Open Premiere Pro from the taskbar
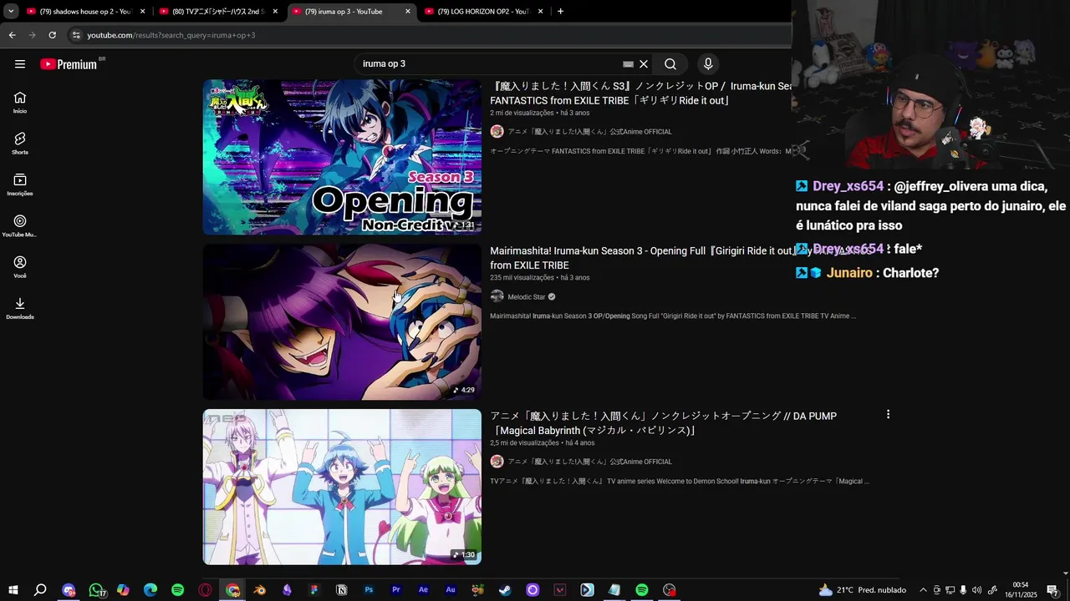Image resolution: width=1070 pixels, height=601 pixels. [396, 590]
